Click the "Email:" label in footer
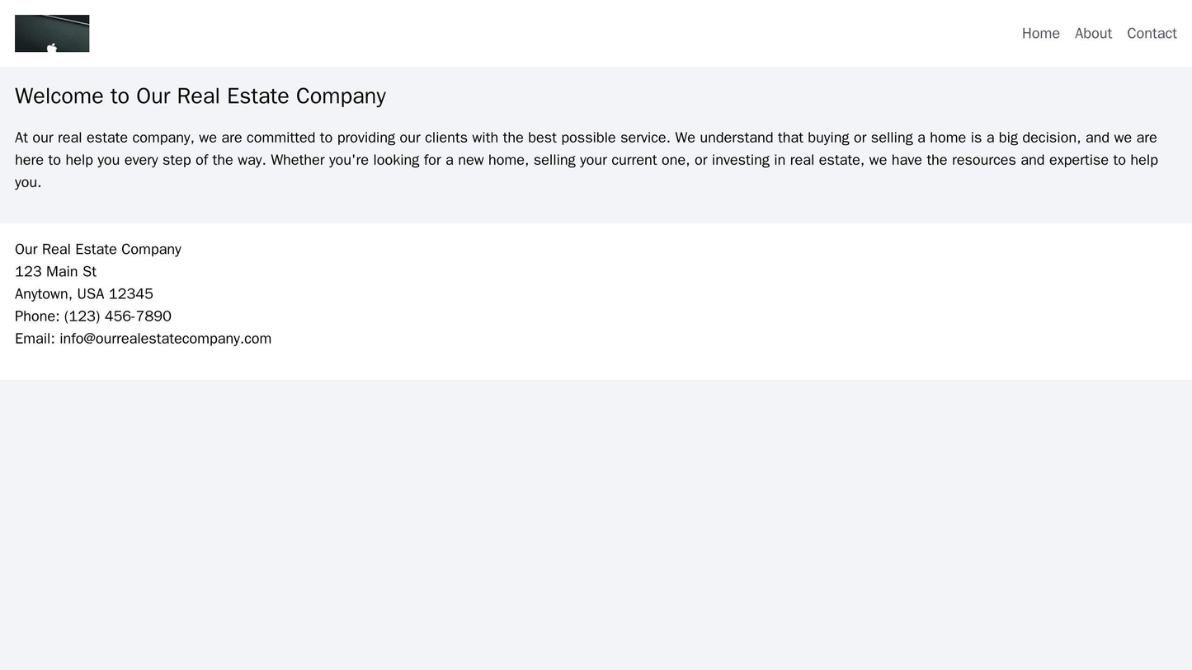1192x670 pixels. pos(35,338)
